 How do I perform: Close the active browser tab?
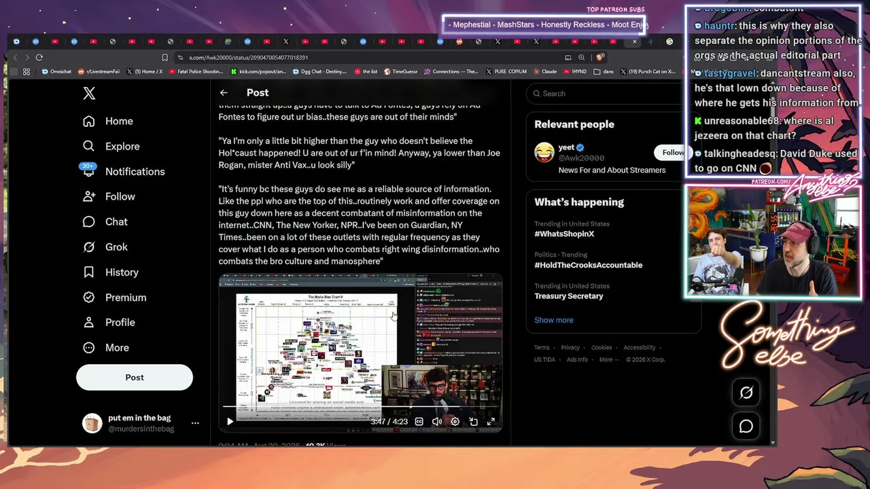634,41
